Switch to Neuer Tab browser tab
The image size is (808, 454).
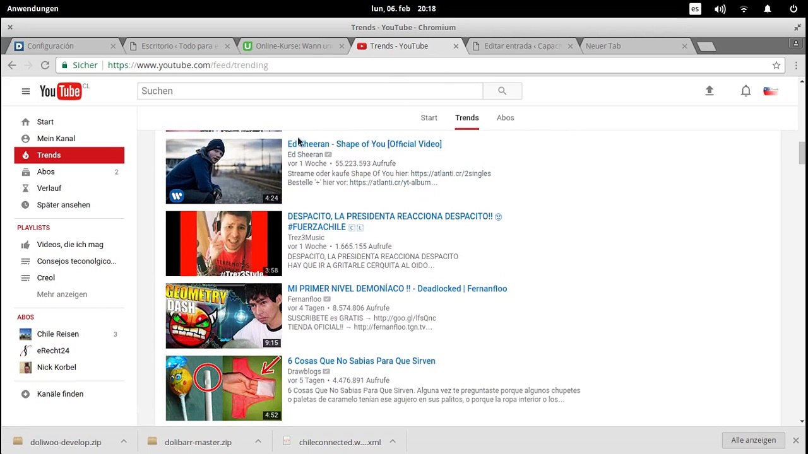pyautogui.click(x=636, y=46)
